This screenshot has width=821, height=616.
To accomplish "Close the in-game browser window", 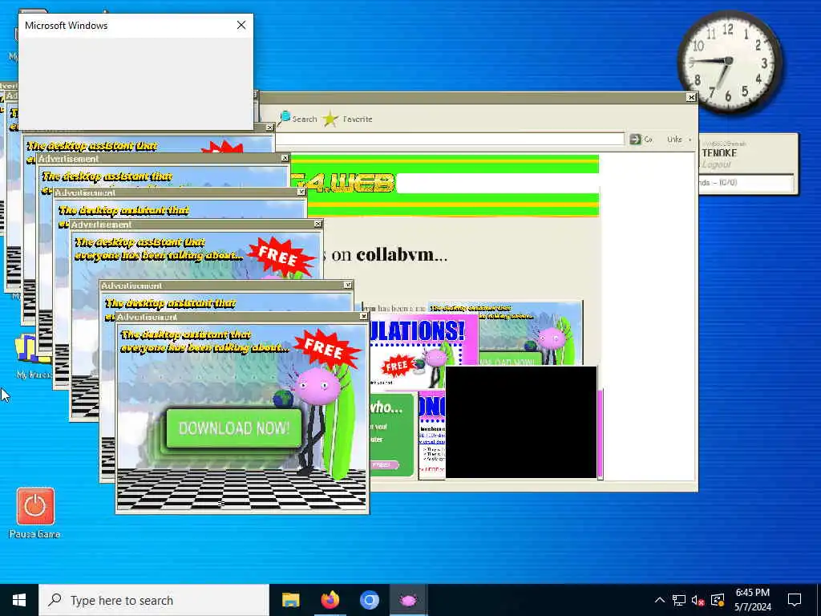I will tap(691, 97).
